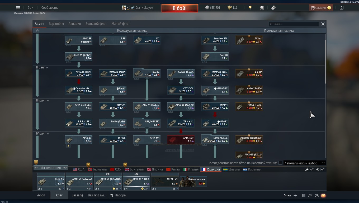Select the VTT DCA vehicle

181,90
